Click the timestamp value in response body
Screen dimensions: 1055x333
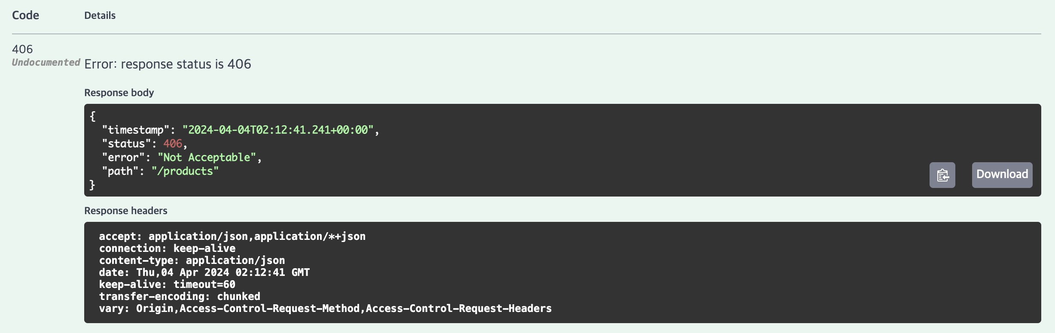[278, 130]
